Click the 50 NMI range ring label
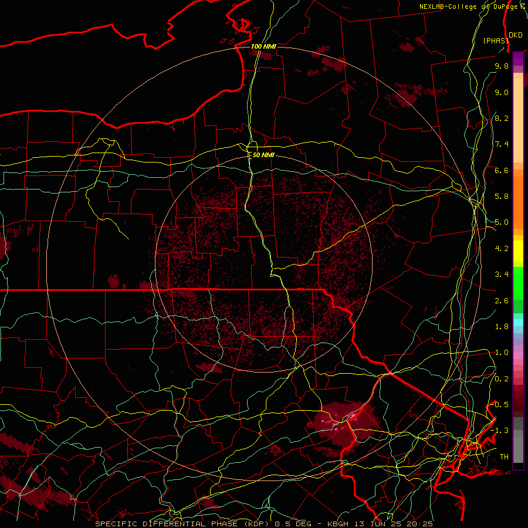 tap(263, 155)
